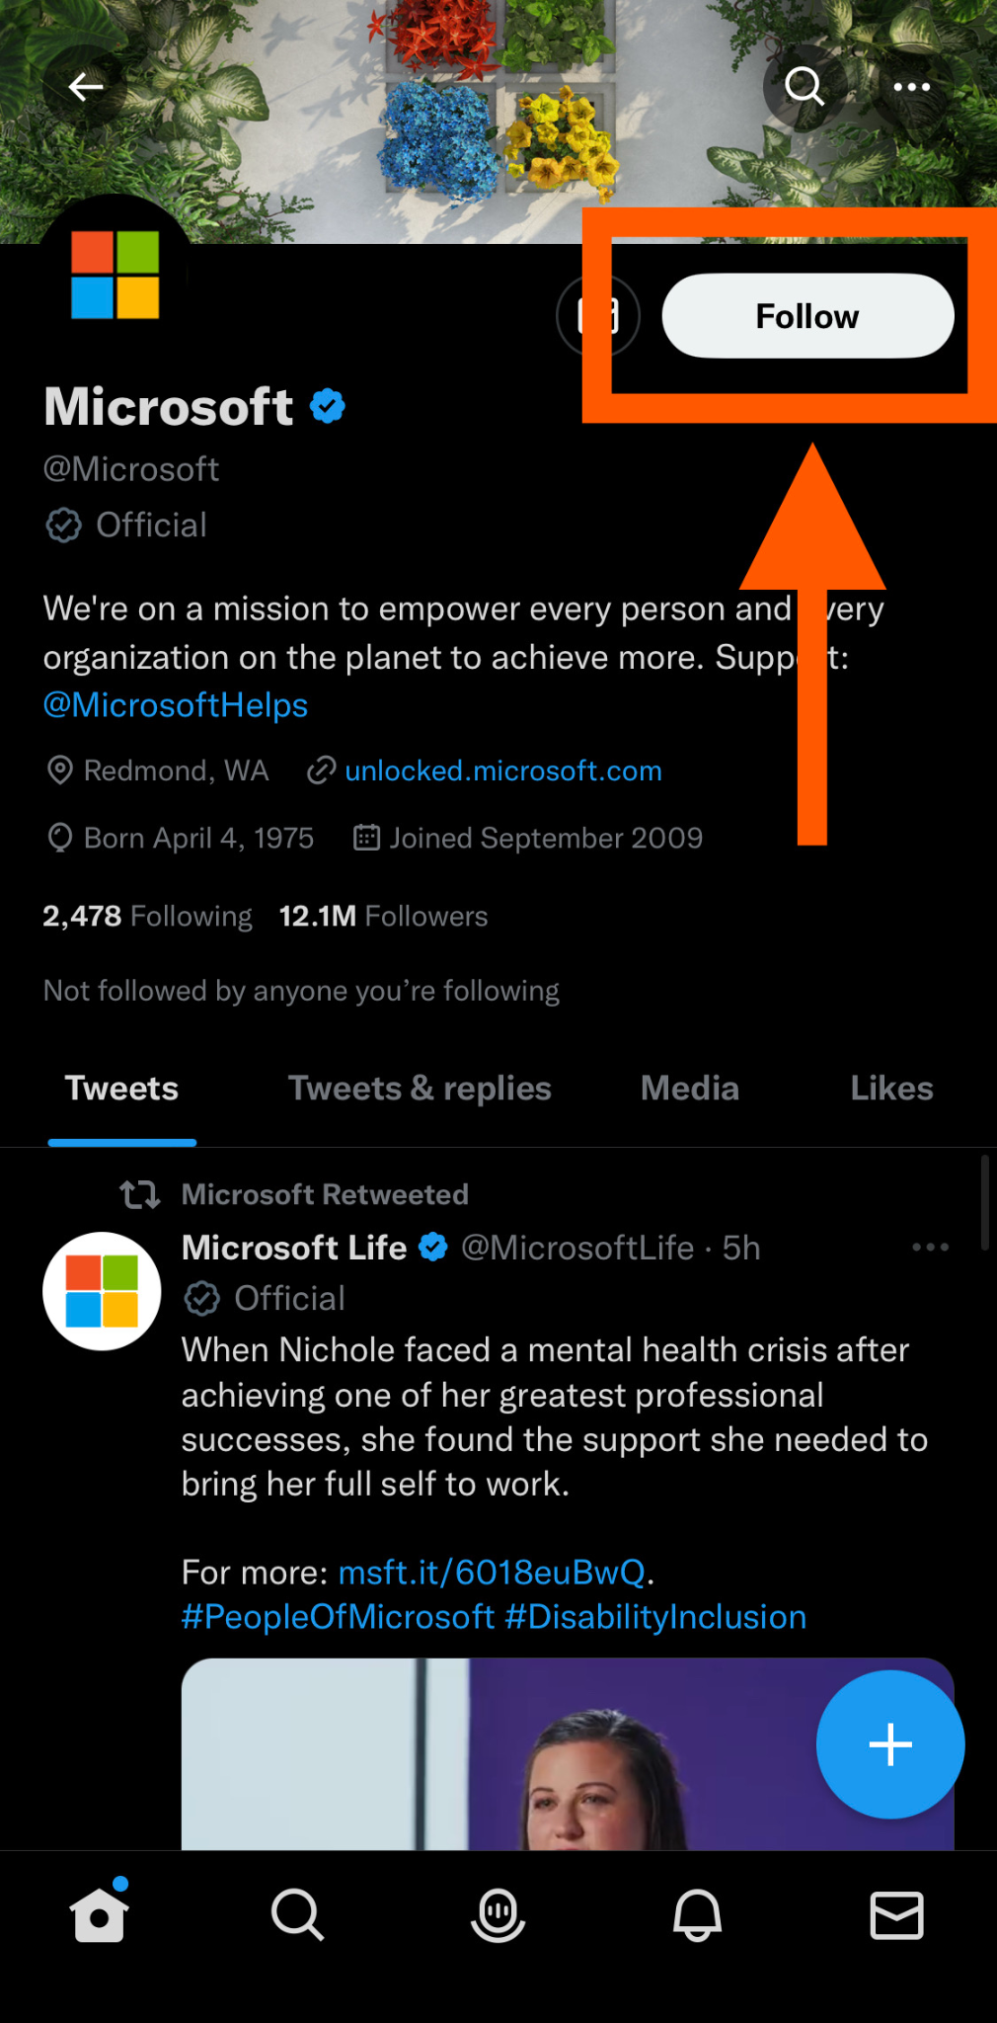
Task: Click the Follow button
Action: click(806, 316)
